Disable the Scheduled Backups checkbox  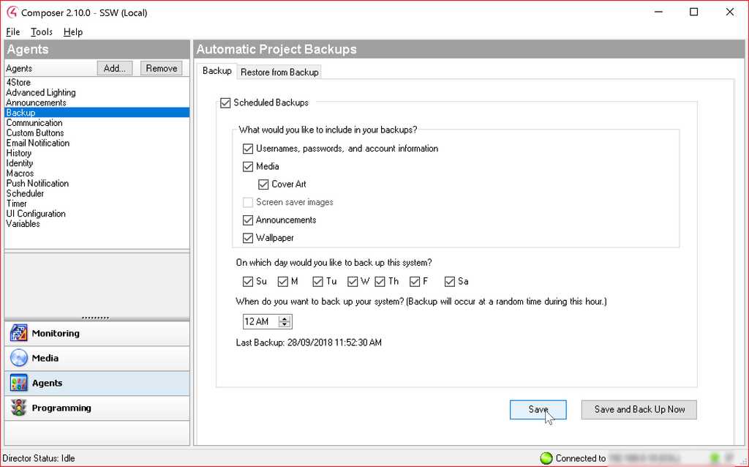pos(226,103)
